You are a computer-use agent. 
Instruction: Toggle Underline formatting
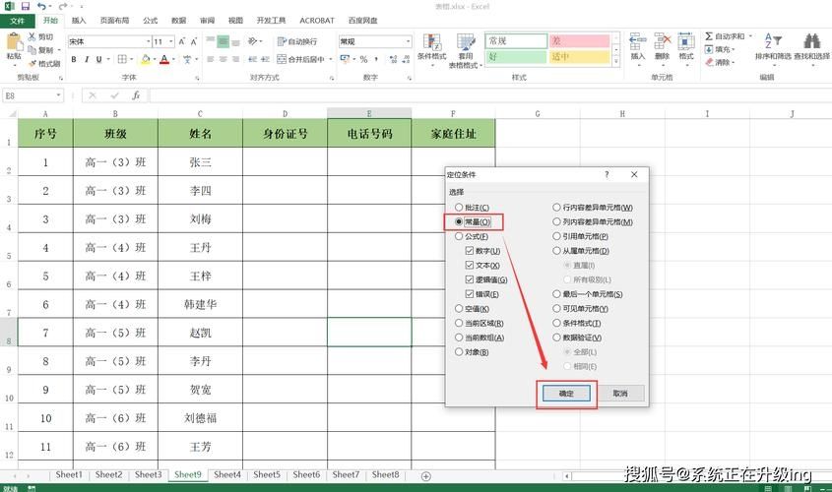[x=98, y=59]
